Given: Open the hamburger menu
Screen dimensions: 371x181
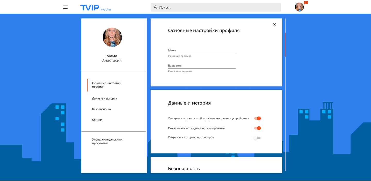Looking at the screenshot, I should coord(65,7).
